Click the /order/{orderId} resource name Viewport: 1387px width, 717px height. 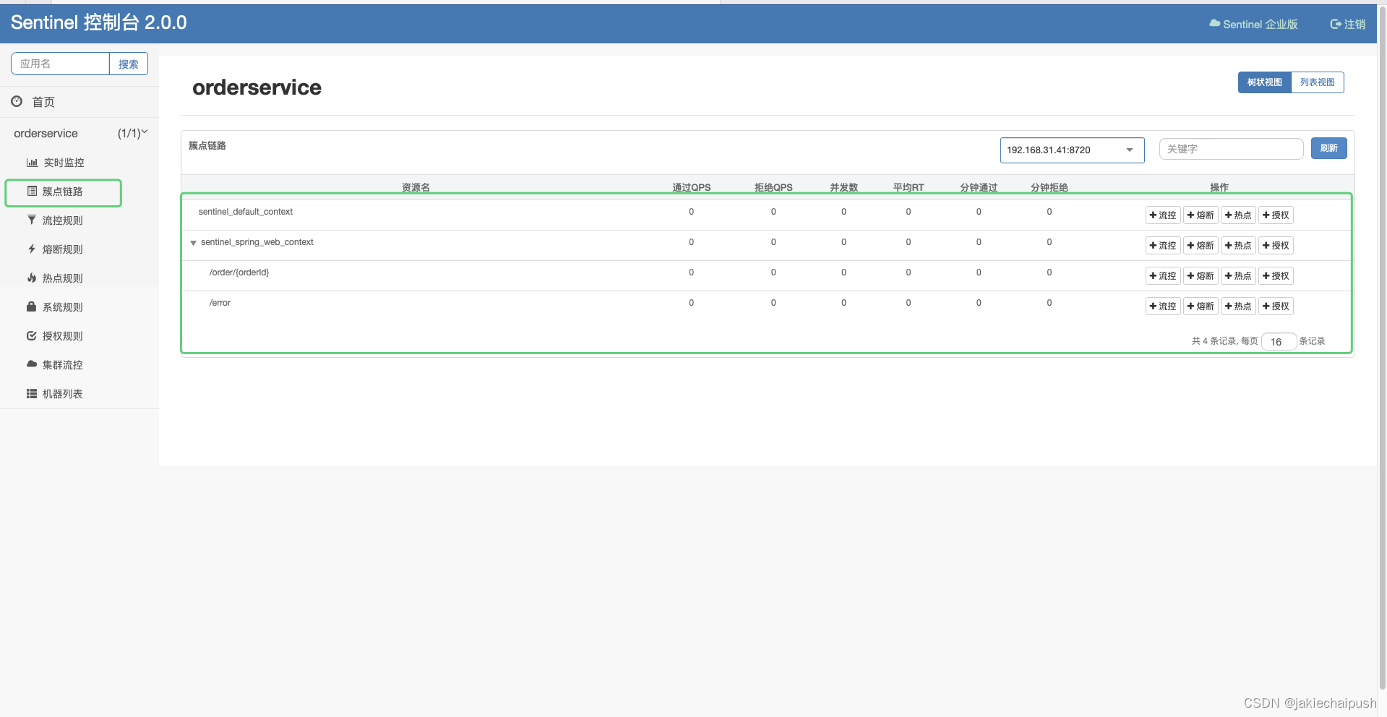(x=239, y=272)
